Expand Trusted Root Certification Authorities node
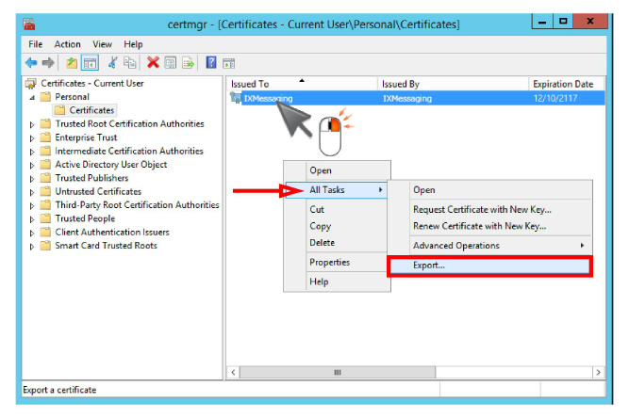629x419 pixels. pos(32,124)
